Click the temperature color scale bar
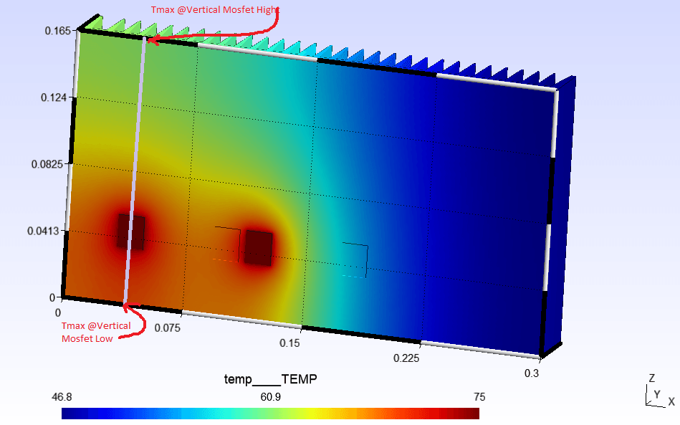 (270, 414)
